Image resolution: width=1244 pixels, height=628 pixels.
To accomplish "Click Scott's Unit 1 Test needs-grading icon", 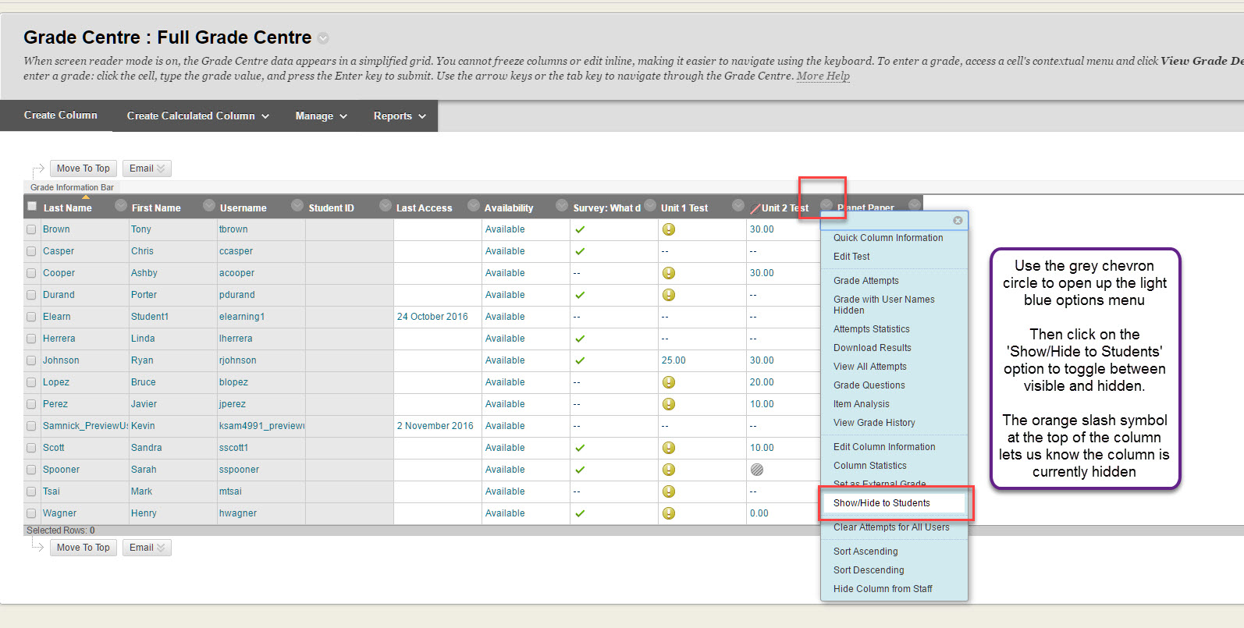I will (669, 448).
